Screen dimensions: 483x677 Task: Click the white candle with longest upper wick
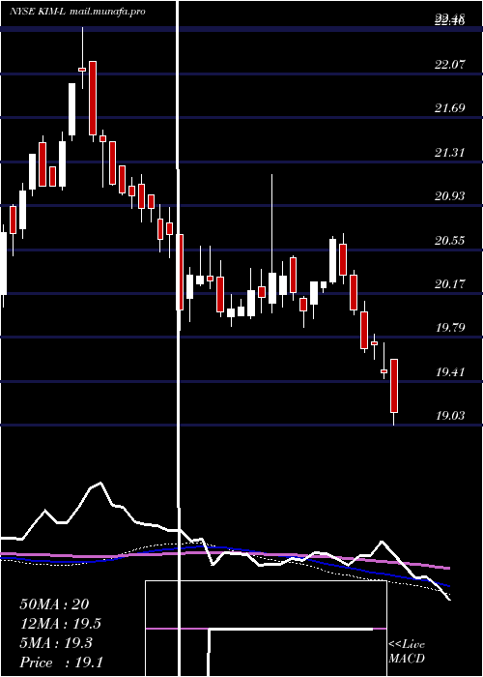(x=272, y=288)
